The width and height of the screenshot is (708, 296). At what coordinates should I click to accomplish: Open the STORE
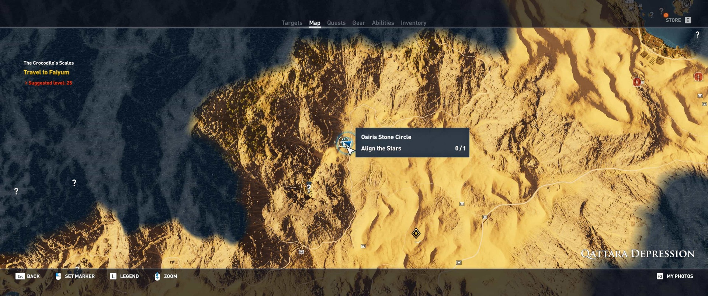click(x=673, y=20)
